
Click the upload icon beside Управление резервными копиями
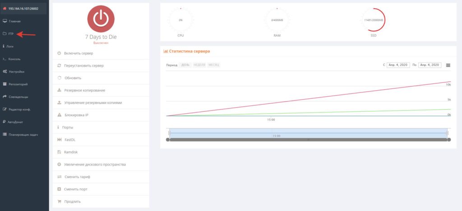pyautogui.click(x=59, y=103)
